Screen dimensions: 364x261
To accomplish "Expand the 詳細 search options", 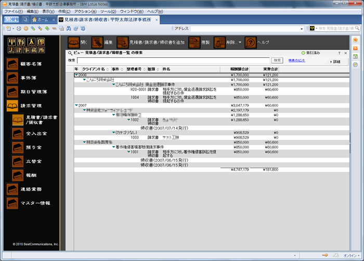I will click(335, 61).
